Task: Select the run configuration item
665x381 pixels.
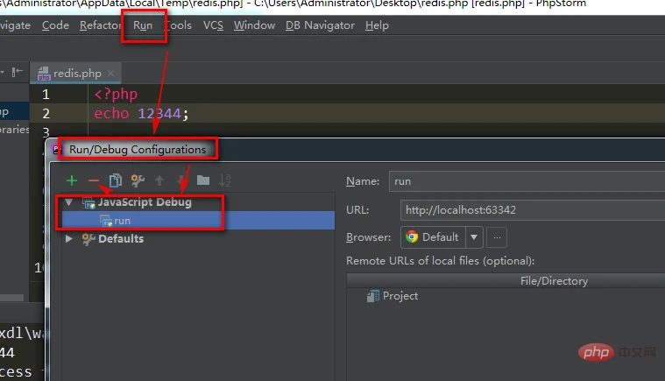Action: click(121, 221)
